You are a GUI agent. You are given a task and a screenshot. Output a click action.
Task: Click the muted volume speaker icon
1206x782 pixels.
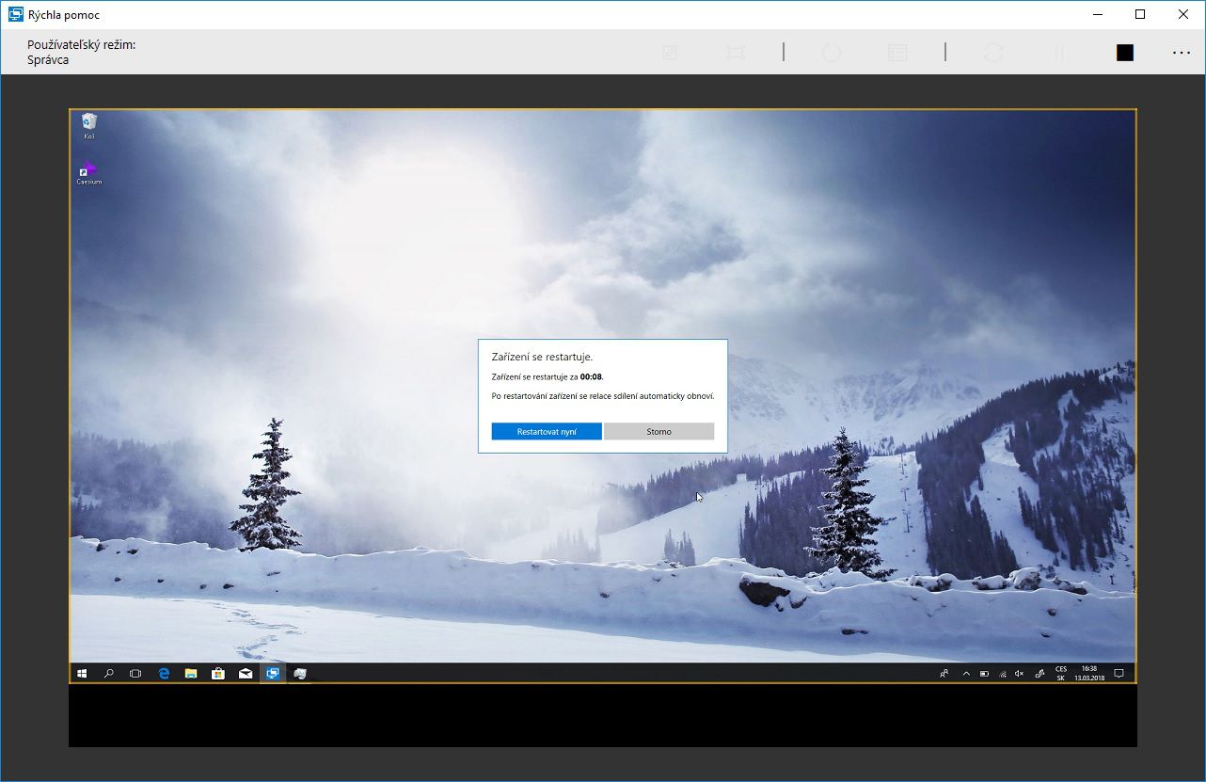(x=1019, y=674)
